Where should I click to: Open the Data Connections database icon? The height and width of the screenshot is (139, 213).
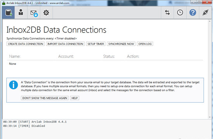9,13
